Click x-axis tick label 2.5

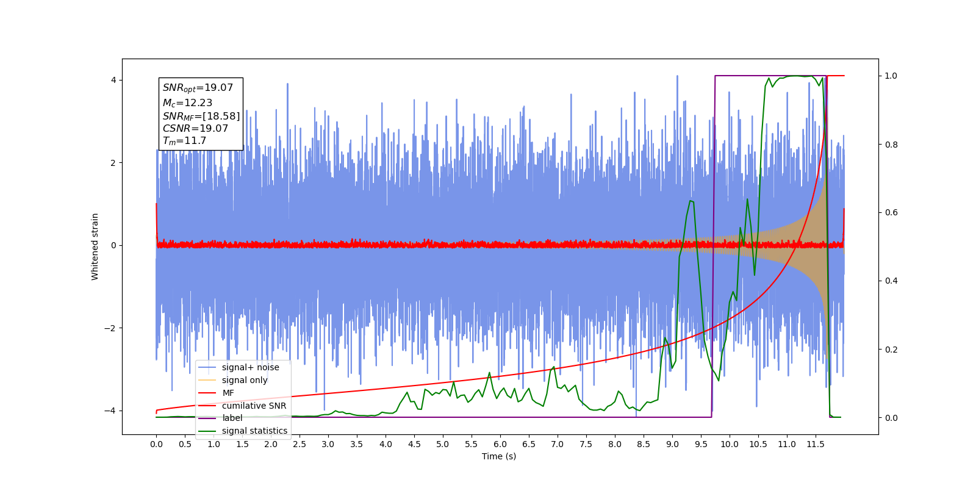(x=300, y=444)
